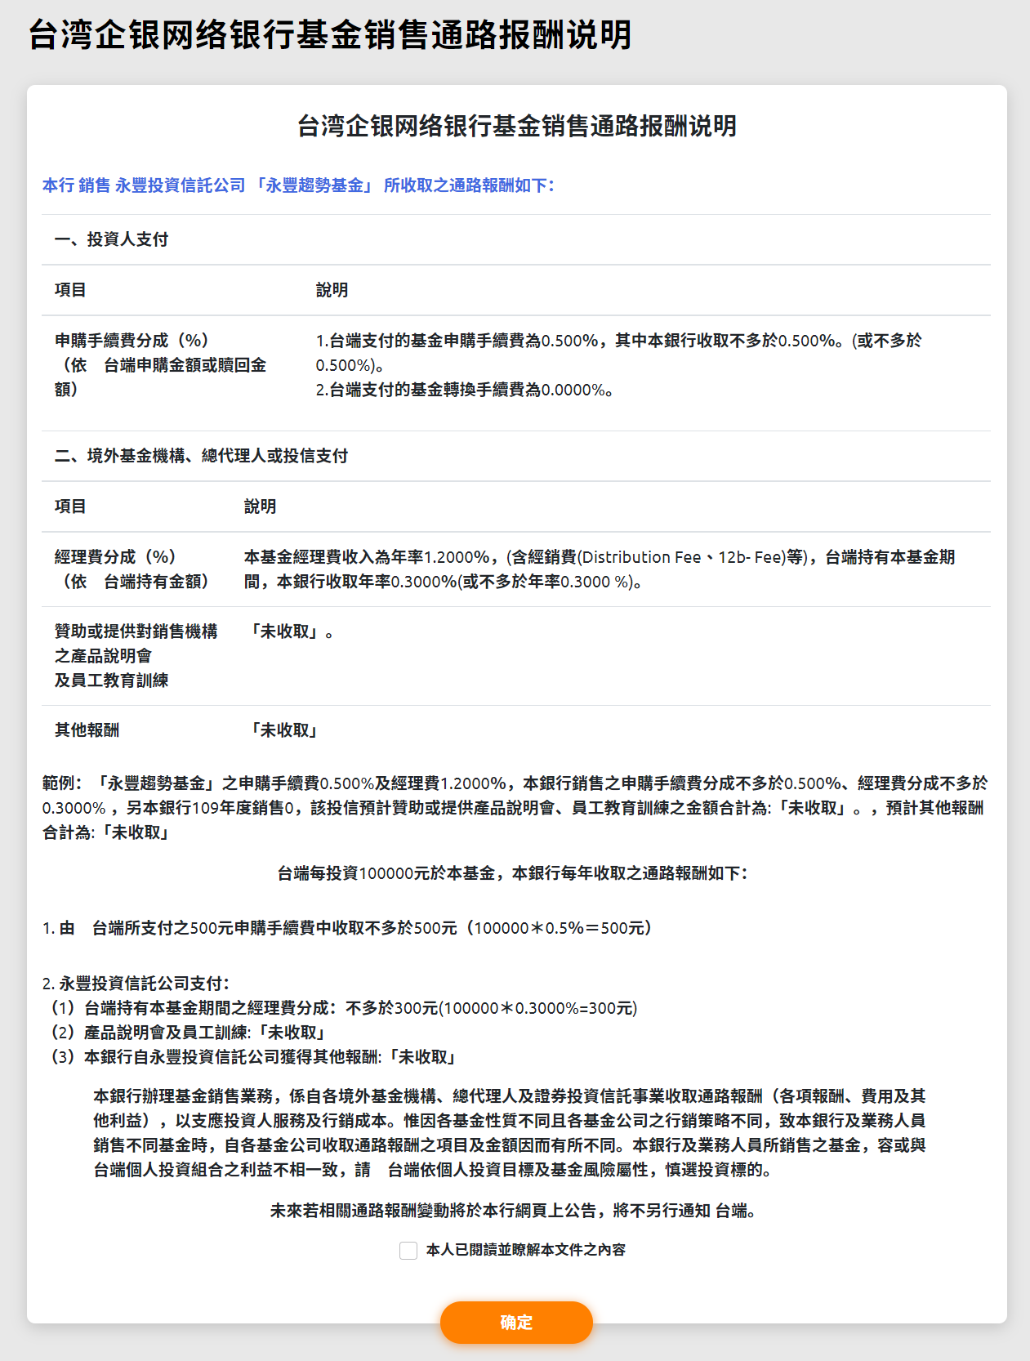
Task: Select the 一、投資人支付 section header
Action: [x=112, y=239]
